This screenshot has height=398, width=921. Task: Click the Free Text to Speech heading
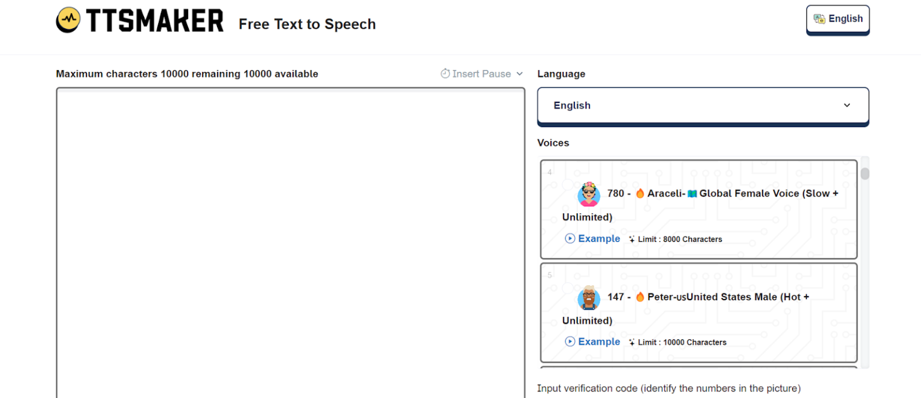[x=307, y=24]
